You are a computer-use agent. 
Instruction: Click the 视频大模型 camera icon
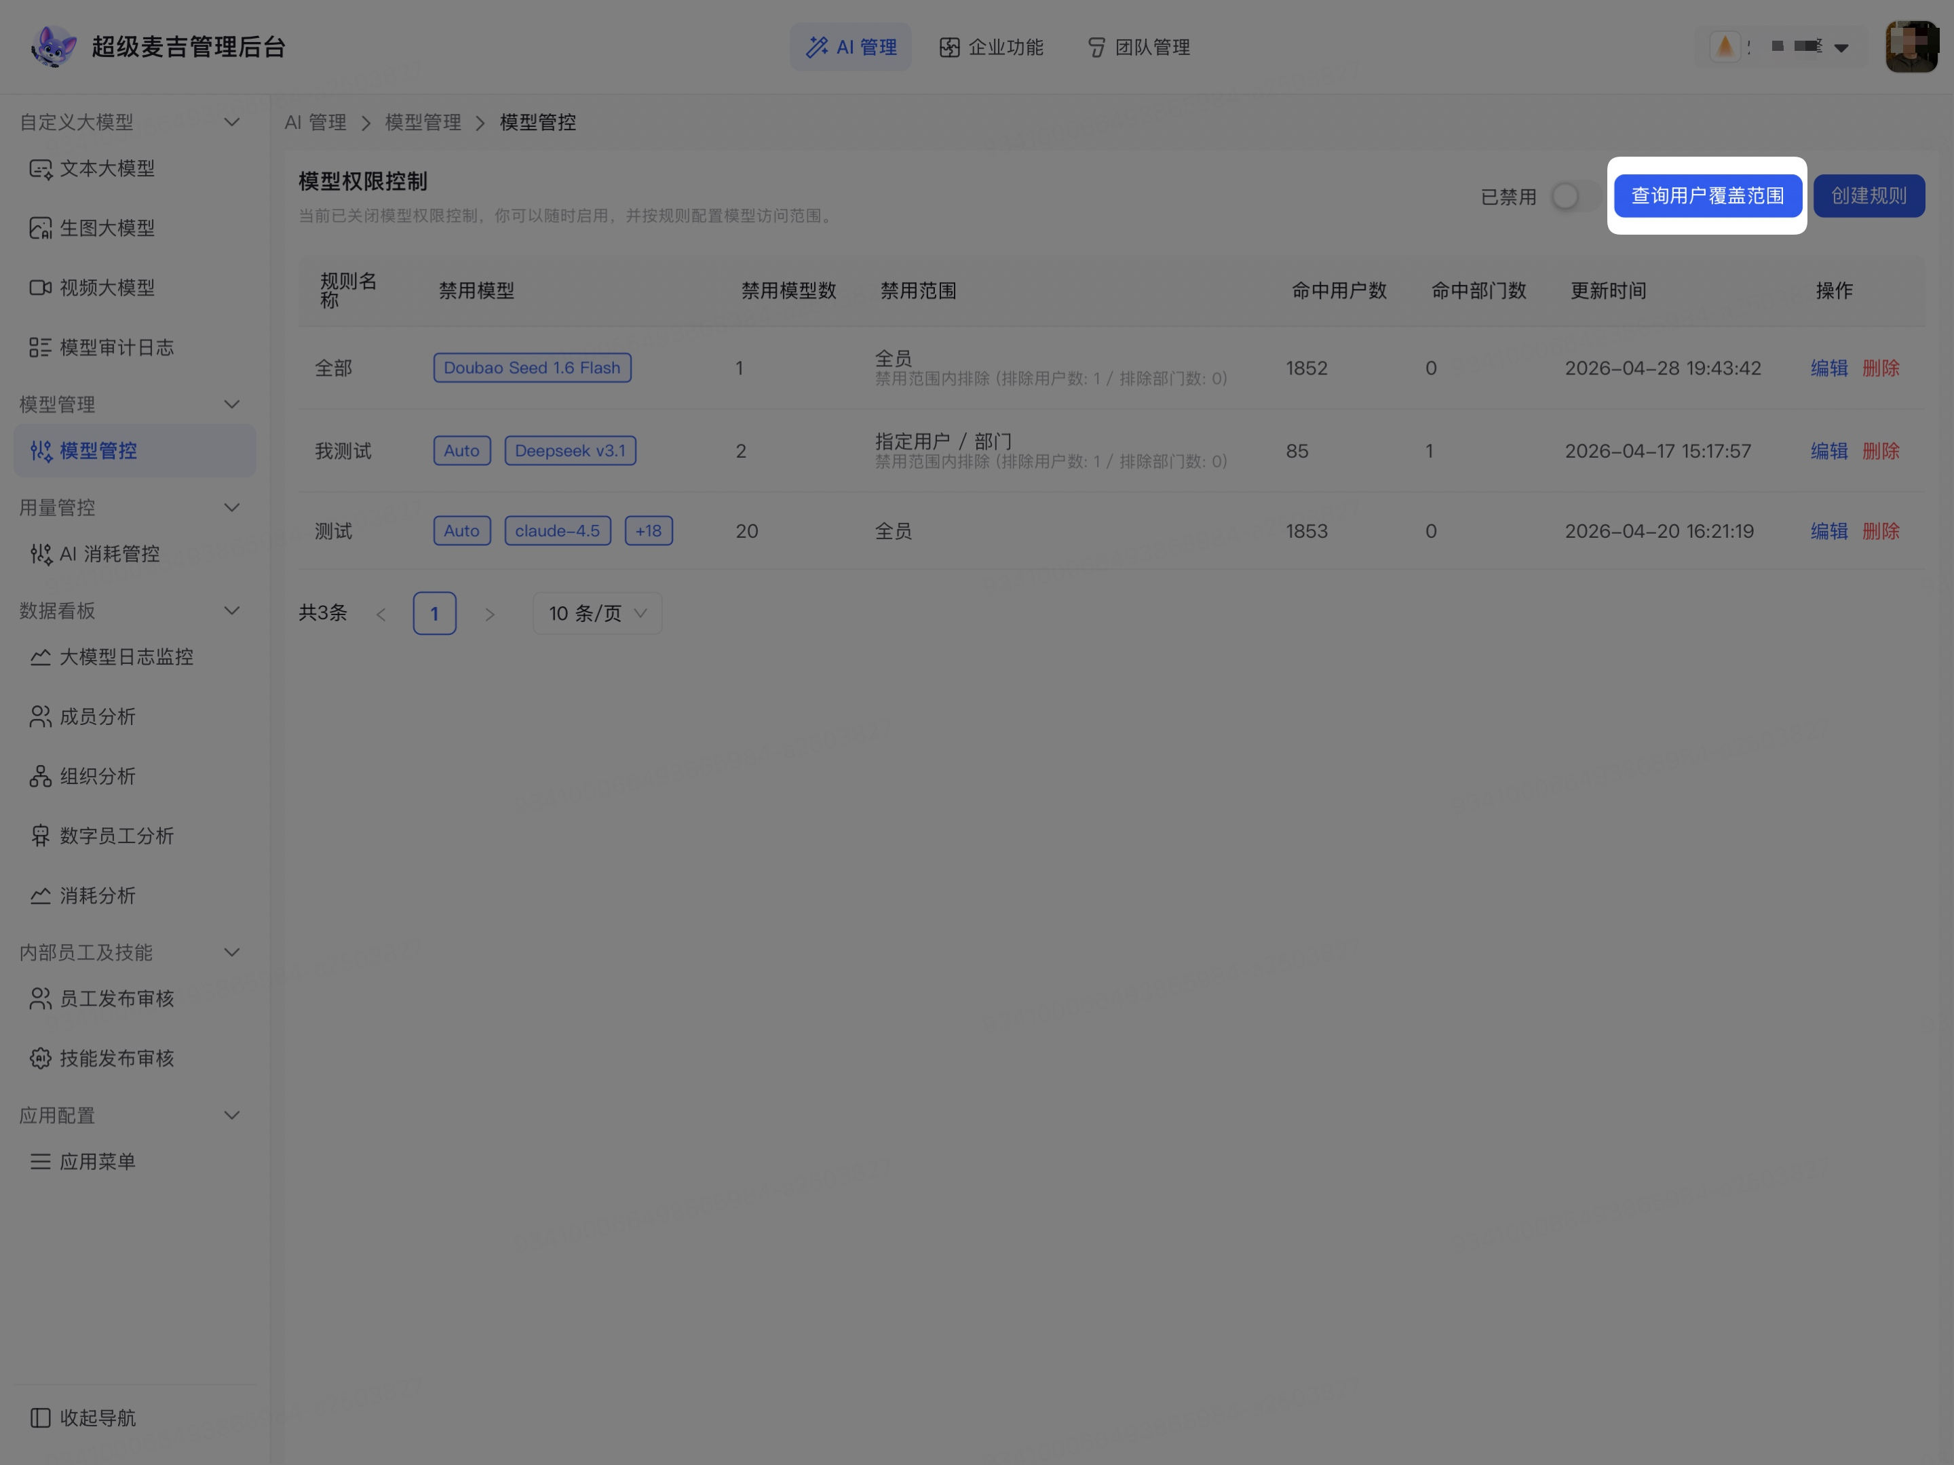[x=41, y=288]
